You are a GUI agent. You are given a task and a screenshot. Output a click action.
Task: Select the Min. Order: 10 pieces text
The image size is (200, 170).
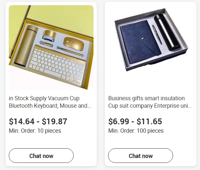35,131
